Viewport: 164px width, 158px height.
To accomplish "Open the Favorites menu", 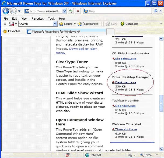I will pyautogui.click(x=38, y=19).
